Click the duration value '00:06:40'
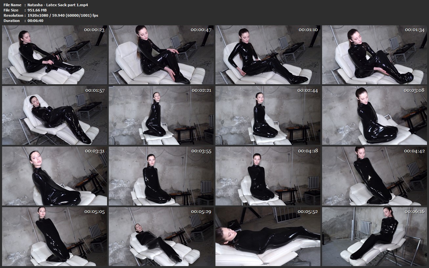 click(35, 21)
